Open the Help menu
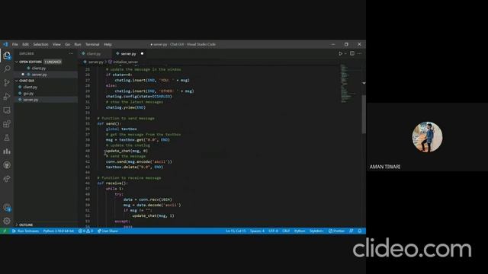This screenshot has height=274, width=488. 108,44
